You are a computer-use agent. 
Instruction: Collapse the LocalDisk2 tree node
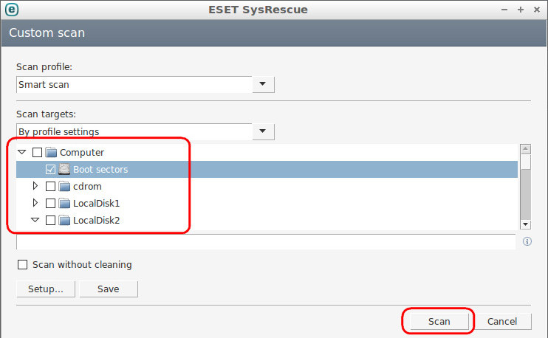(x=35, y=220)
